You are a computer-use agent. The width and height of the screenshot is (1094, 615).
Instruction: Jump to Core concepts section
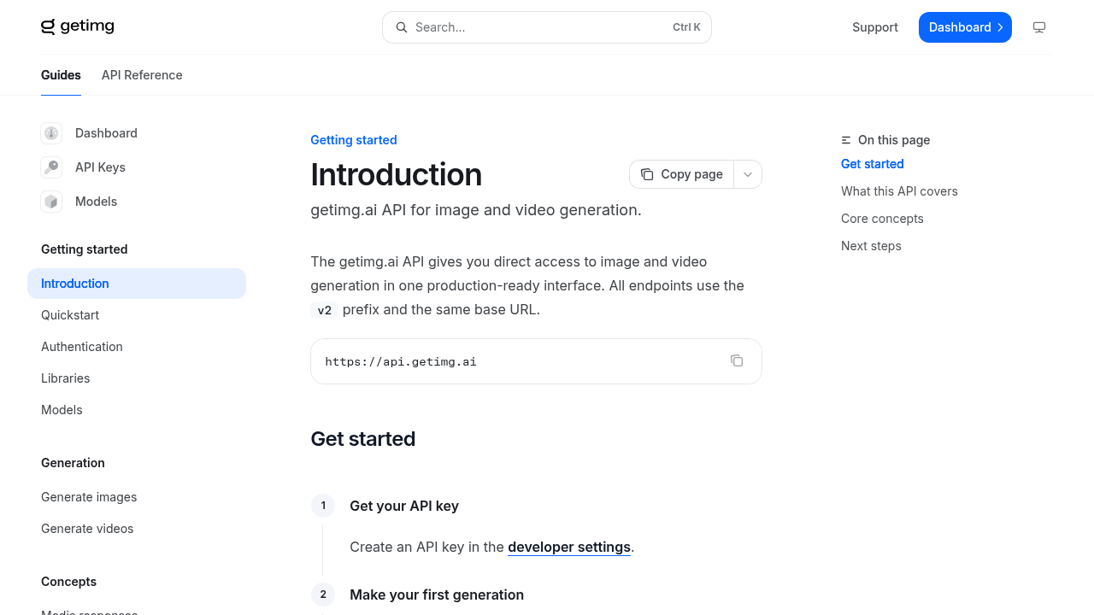tap(882, 219)
